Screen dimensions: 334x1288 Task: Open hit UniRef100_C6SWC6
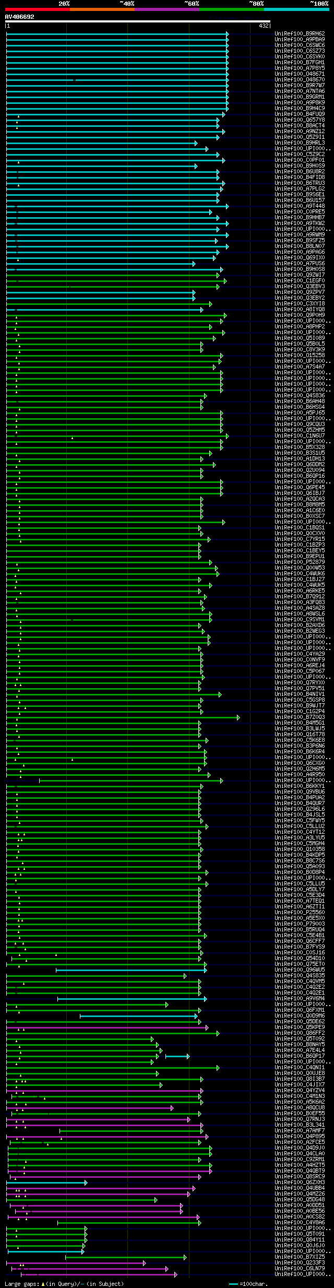tap(300, 45)
